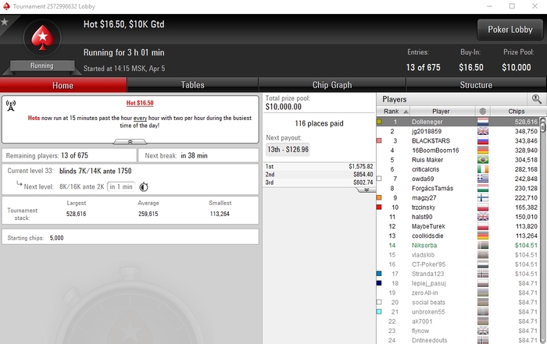Click the PokerStars spade logo

coord(42,38)
